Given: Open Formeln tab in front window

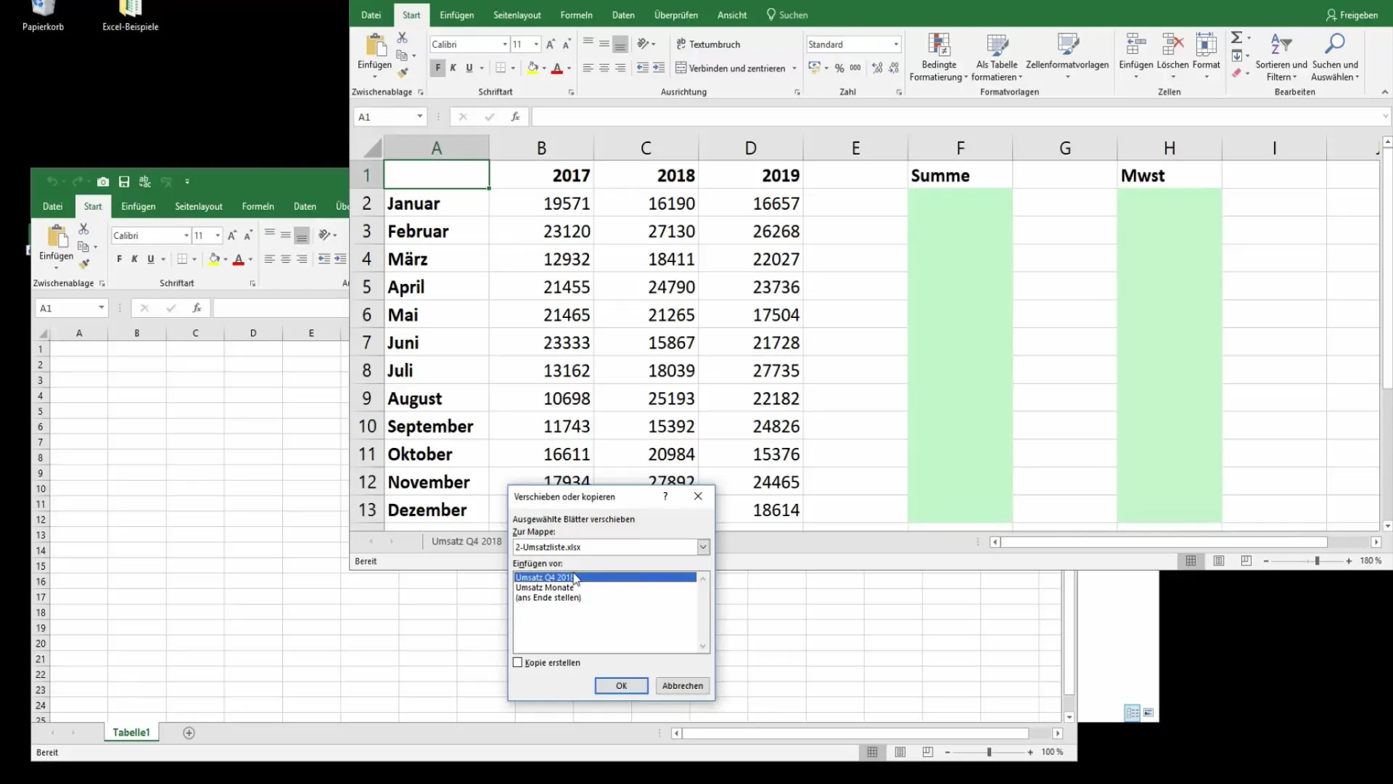Looking at the screenshot, I should [576, 15].
